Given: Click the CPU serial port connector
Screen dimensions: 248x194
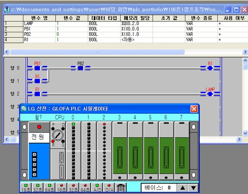Looking at the screenshot, I should point(61,157).
